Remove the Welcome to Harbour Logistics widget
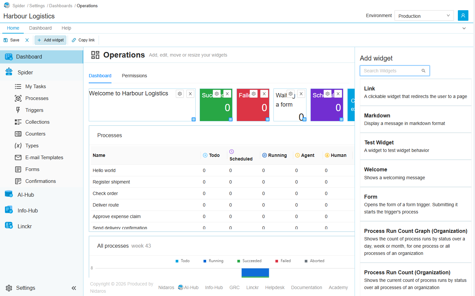 coord(190,94)
